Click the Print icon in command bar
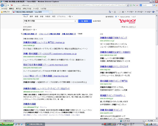Image resolution: width=158 pixels, height=126 pixels. point(123,12)
